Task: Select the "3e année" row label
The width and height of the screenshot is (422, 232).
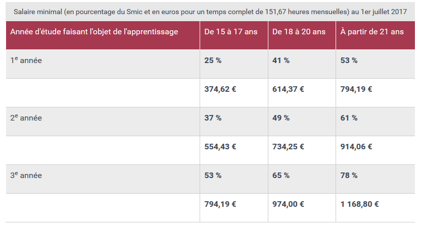Action: click(26, 176)
